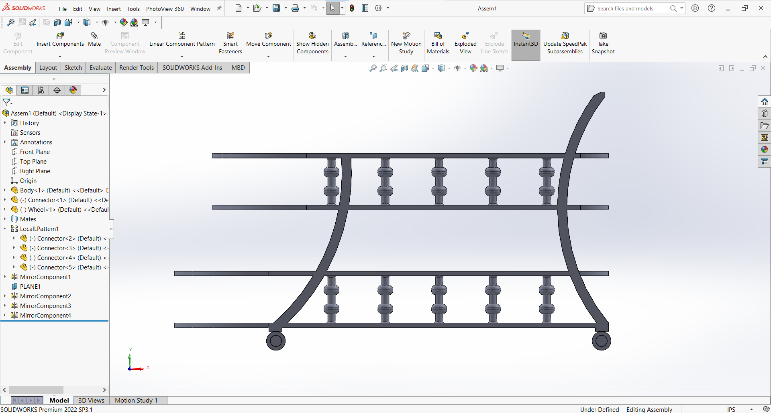Open the search type dropdown arrow
771x413 pixels.
[x=682, y=8]
